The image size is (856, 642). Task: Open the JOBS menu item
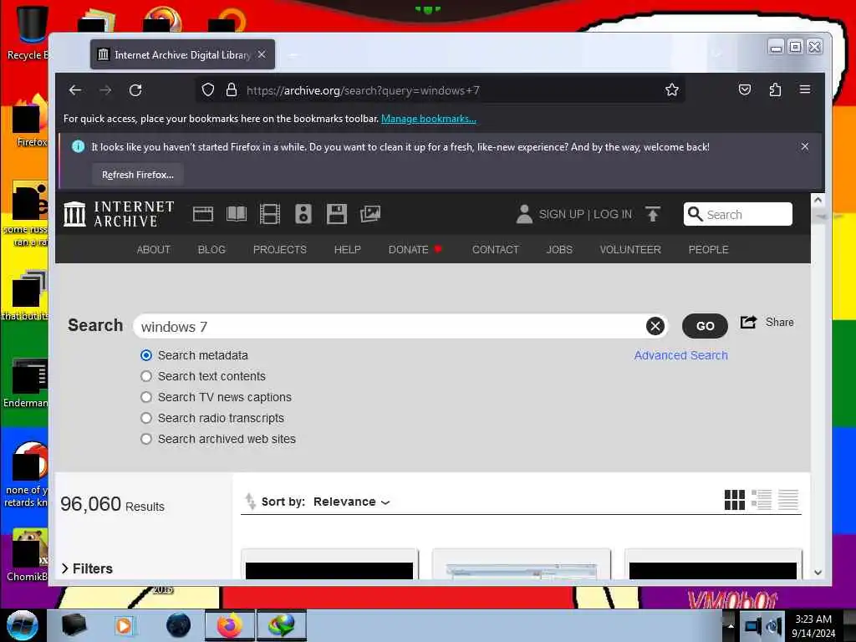pos(559,249)
